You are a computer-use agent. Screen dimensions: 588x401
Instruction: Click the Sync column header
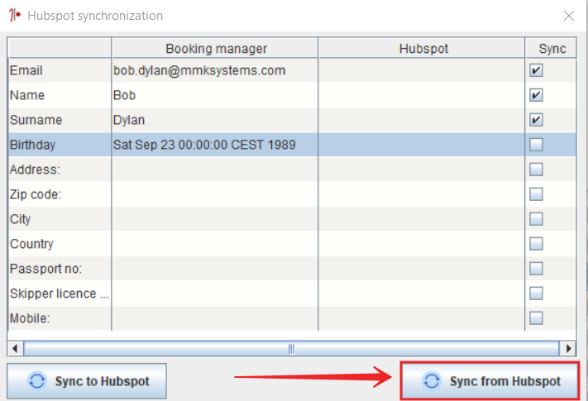click(x=552, y=48)
